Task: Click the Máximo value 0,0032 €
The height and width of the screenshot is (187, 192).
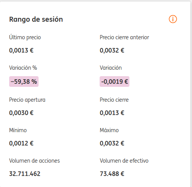Action: 112,144
